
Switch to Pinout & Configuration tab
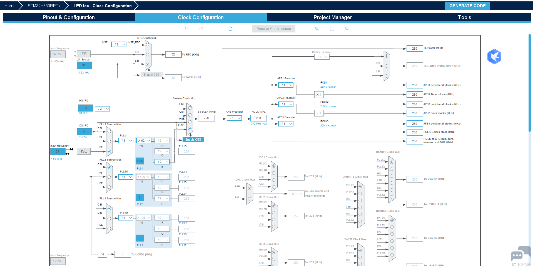point(69,17)
